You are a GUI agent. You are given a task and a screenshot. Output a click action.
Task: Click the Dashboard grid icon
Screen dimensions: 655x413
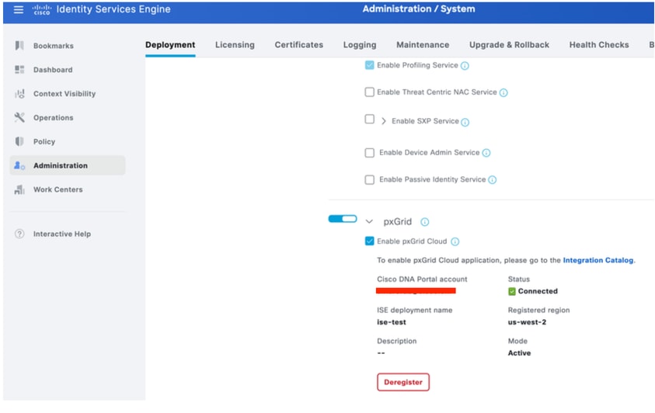[x=19, y=70]
